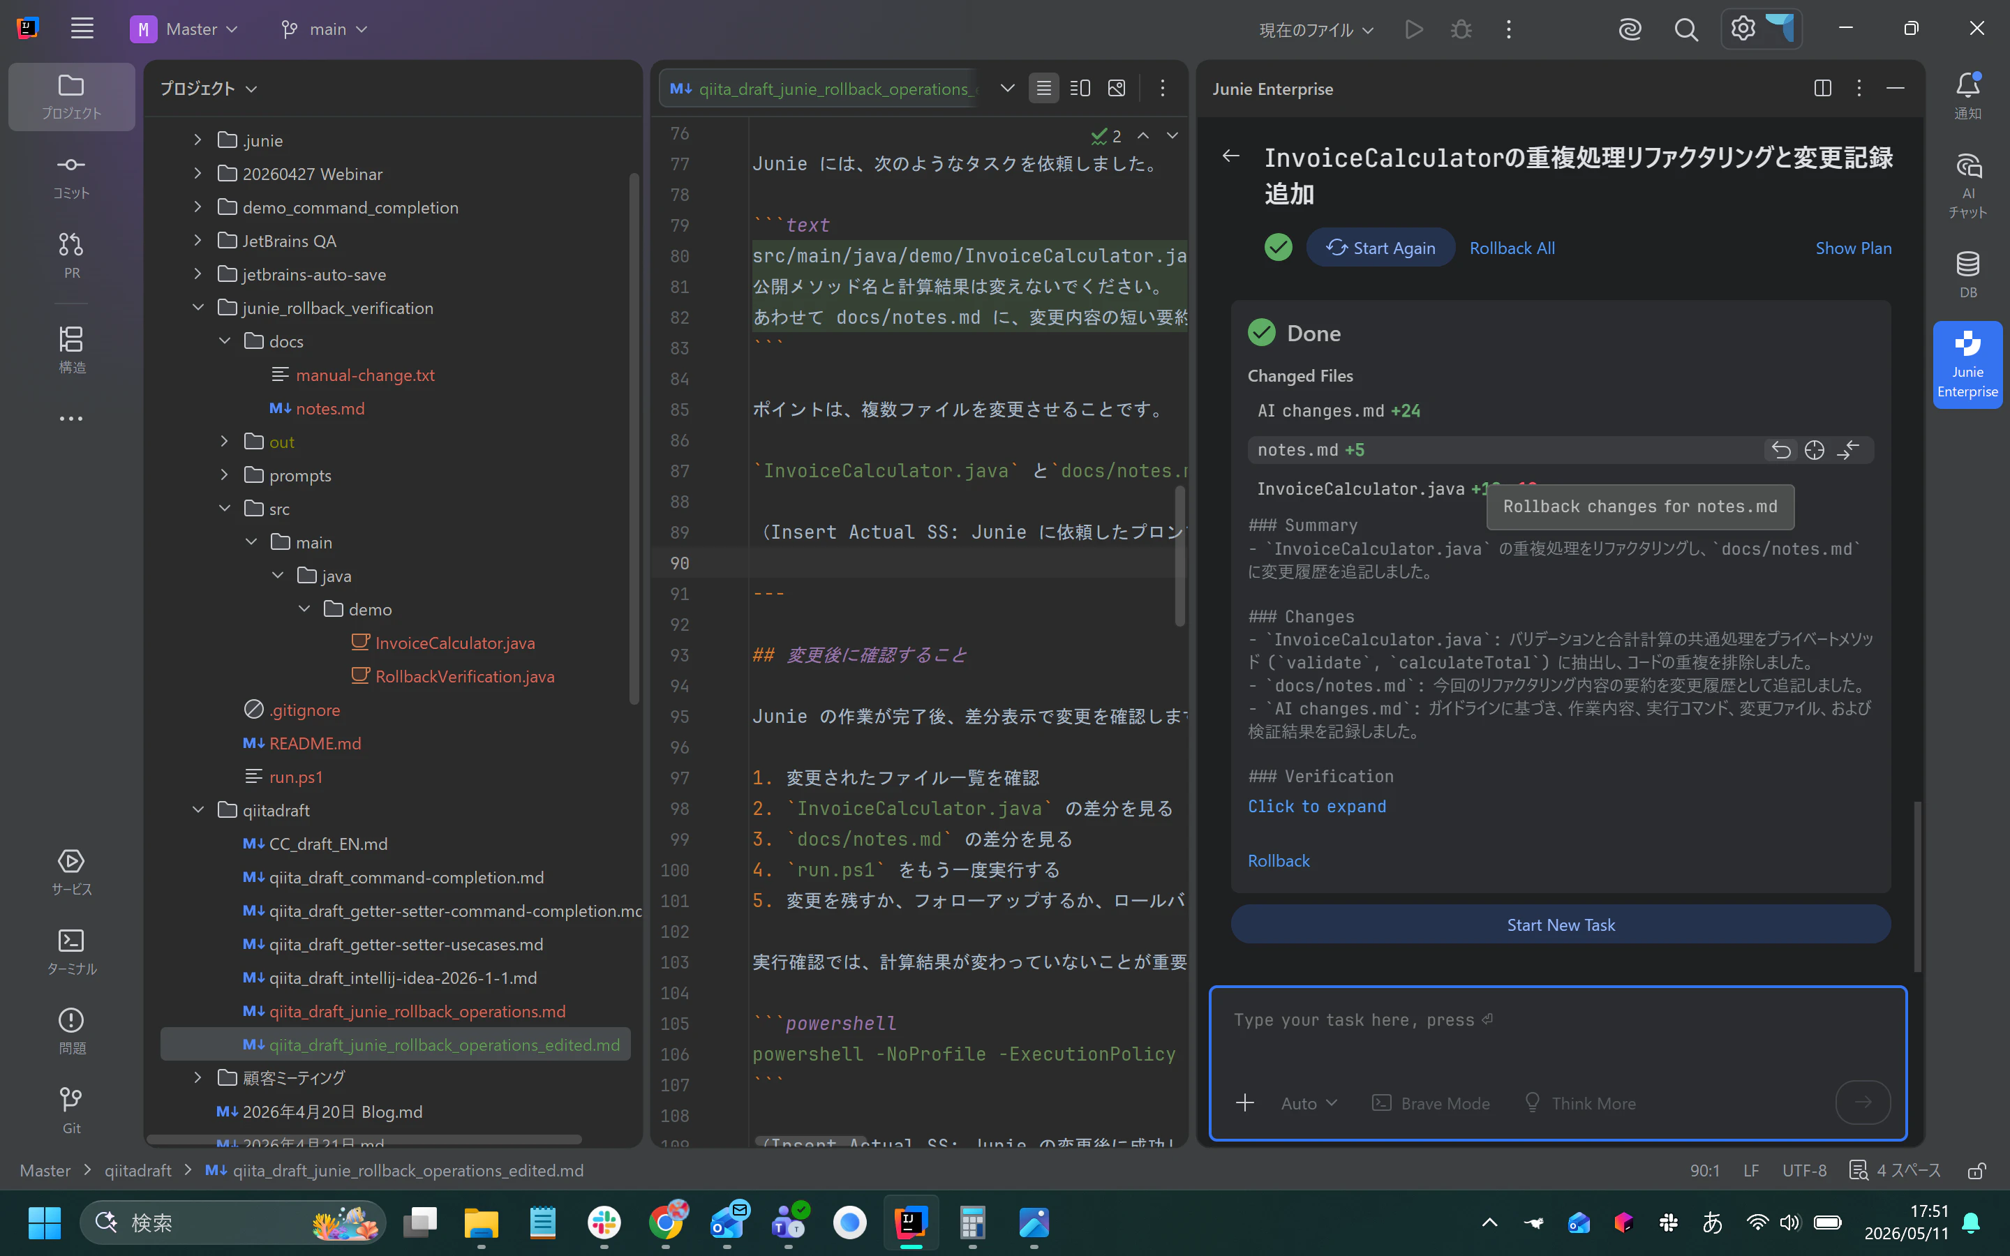This screenshot has height=1256, width=2010.
Task: Click the plus icon in task input
Action: pyautogui.click(x=1244, y=1103)
